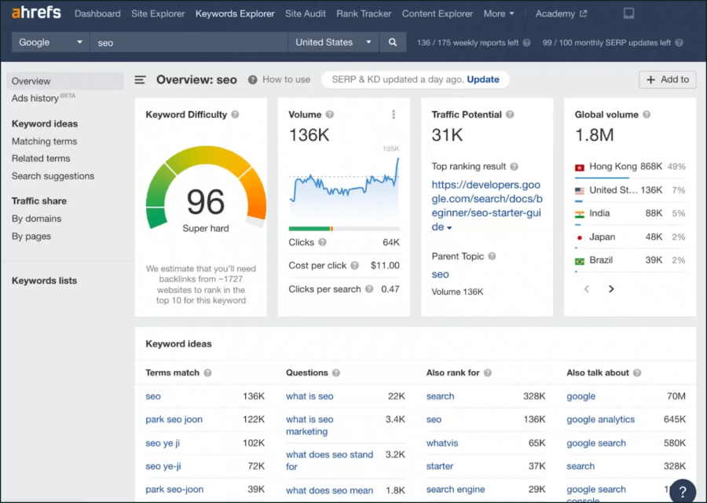Viewport: 707px width, 503px height.
Task: Open Dashboard in top navigation
Action: pos(97,14)
